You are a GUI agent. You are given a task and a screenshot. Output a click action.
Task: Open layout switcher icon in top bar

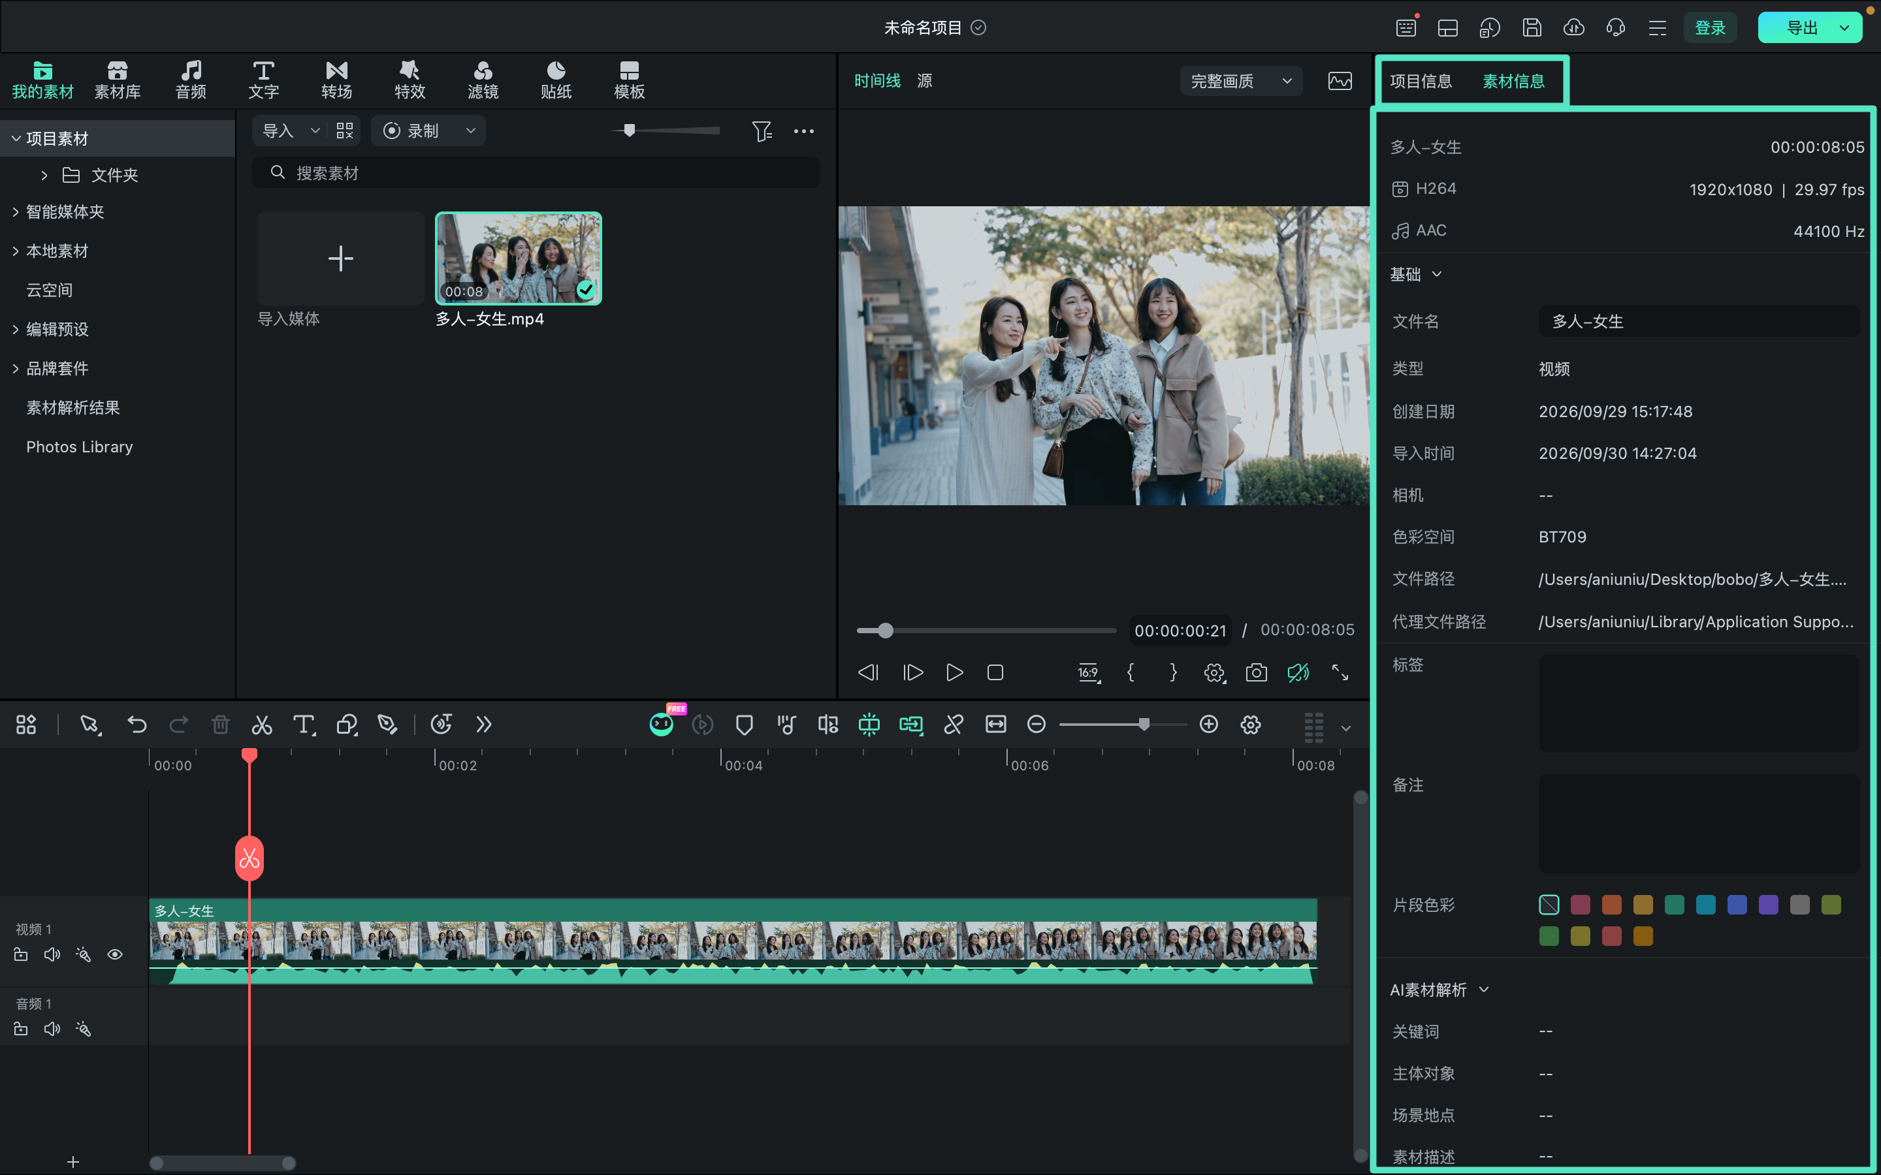(x=1448, y=28)
